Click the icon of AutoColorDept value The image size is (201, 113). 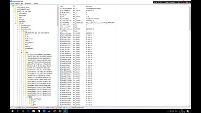point(61,33)
